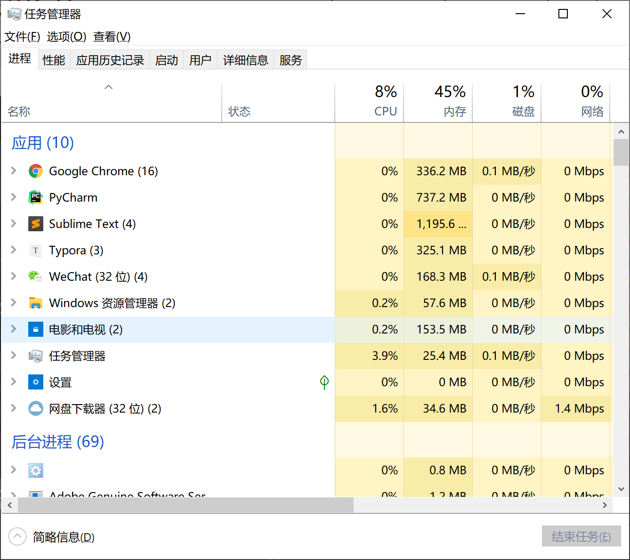This screenshot has width=630, height=560.
Task: Select the 网盘下载器 (32 位) (2) row name
Action: (105, 408)
